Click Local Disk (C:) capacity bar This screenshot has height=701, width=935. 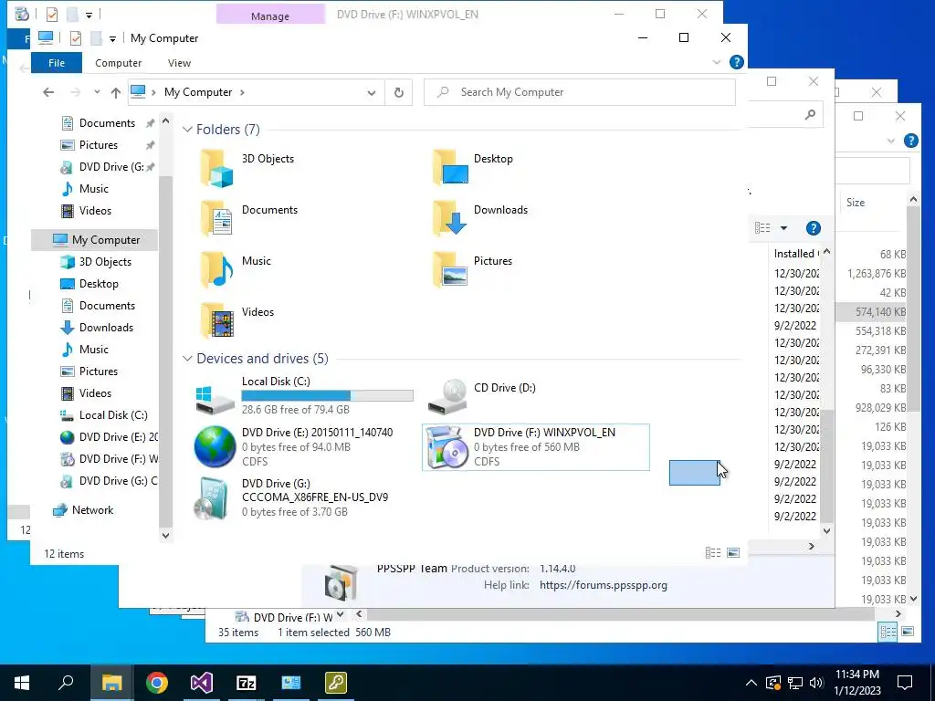tap(328, 395)
